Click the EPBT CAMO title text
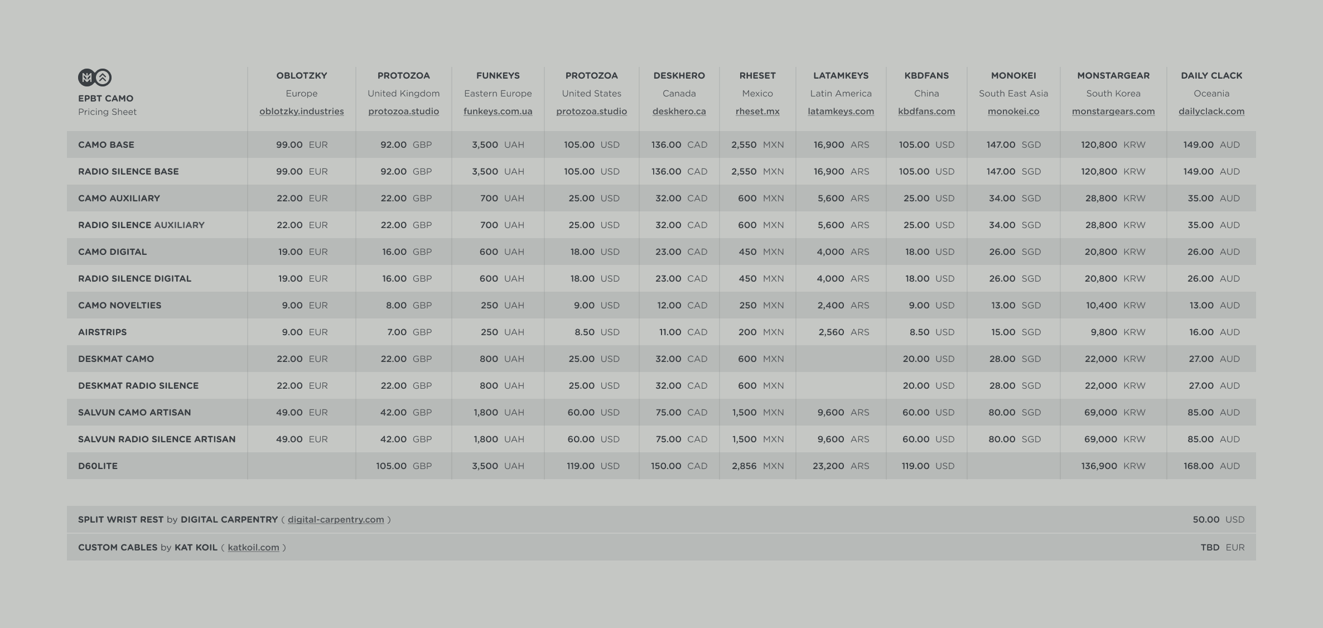This screenshot has width=1323, height=628. 105,99
